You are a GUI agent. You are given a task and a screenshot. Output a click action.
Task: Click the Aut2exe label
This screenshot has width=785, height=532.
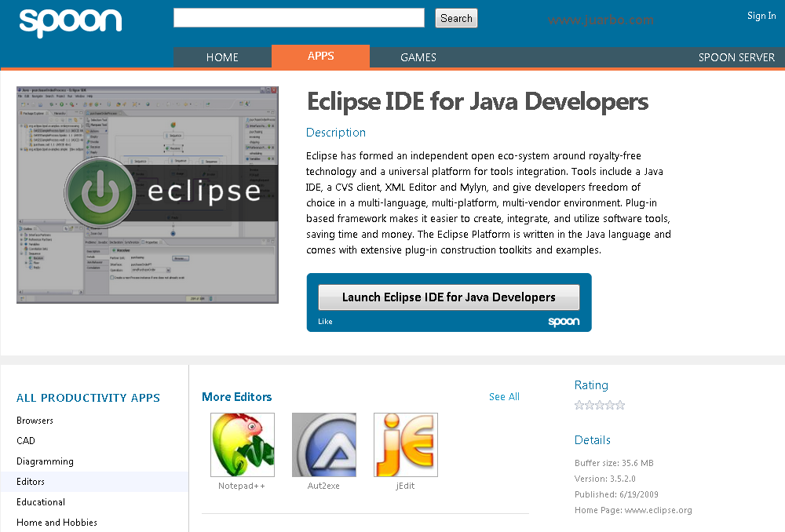point(323,486)
